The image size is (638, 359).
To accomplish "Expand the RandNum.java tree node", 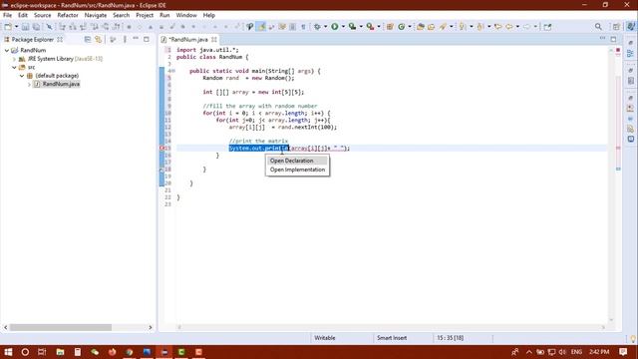I will click(29, 84).
